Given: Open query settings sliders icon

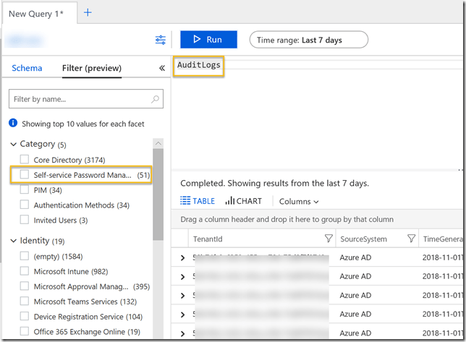Looking at the screenshot, I should click(161, 40).
